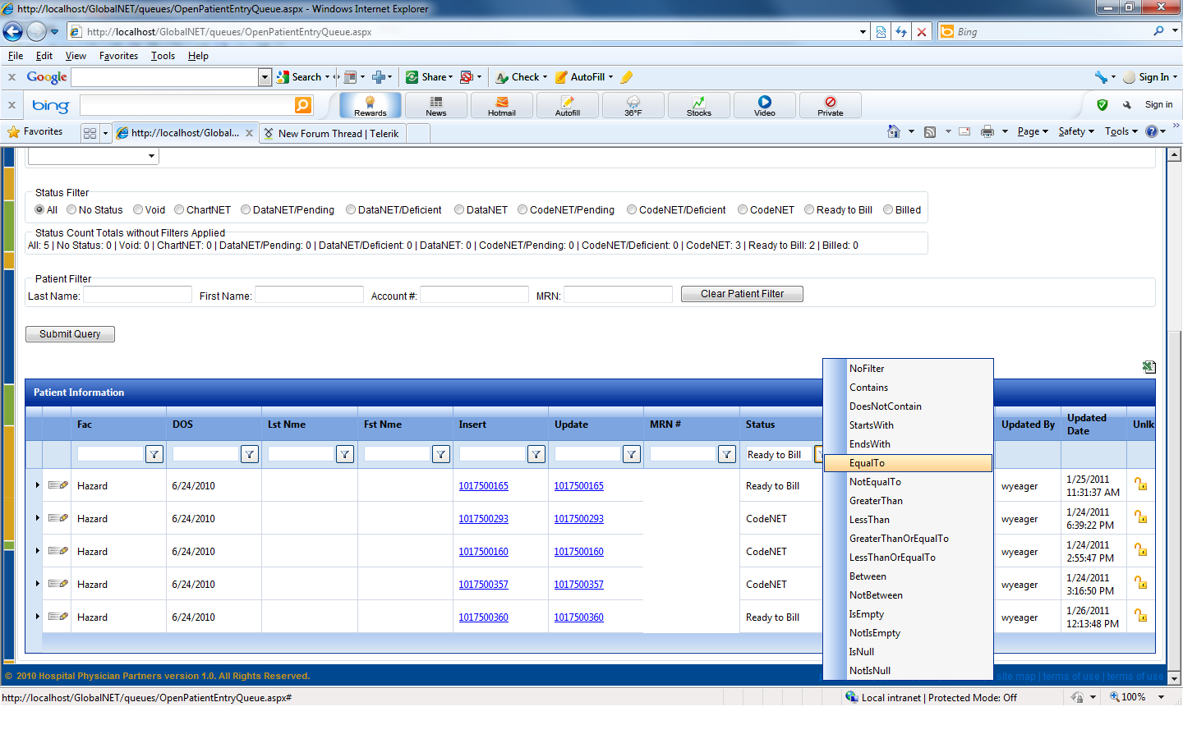Open the Favorites menu in the menu bar
The image size is (1183, 739).
(118, 56)
